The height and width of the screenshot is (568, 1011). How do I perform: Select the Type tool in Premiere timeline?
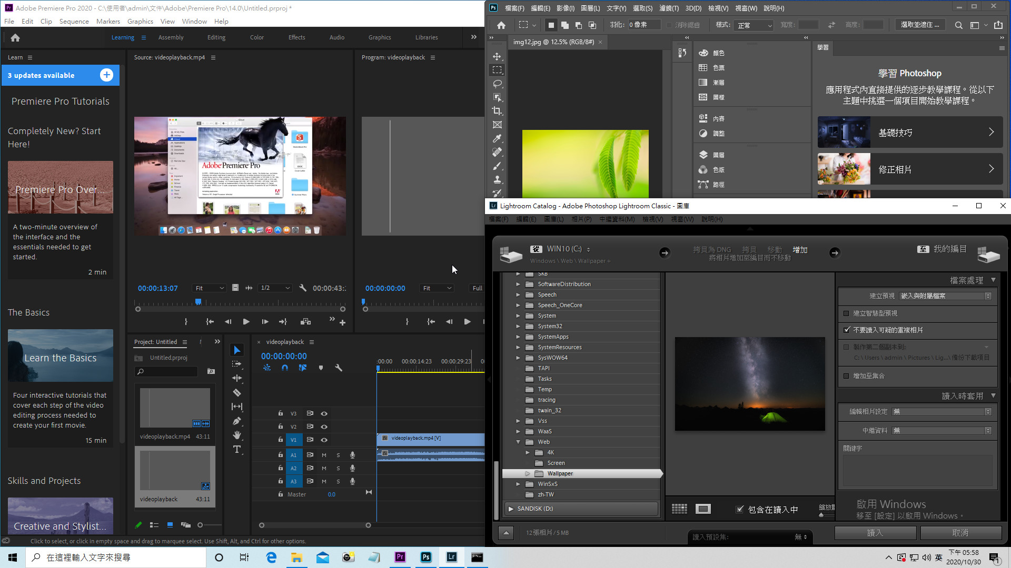(x=237, y=449)
